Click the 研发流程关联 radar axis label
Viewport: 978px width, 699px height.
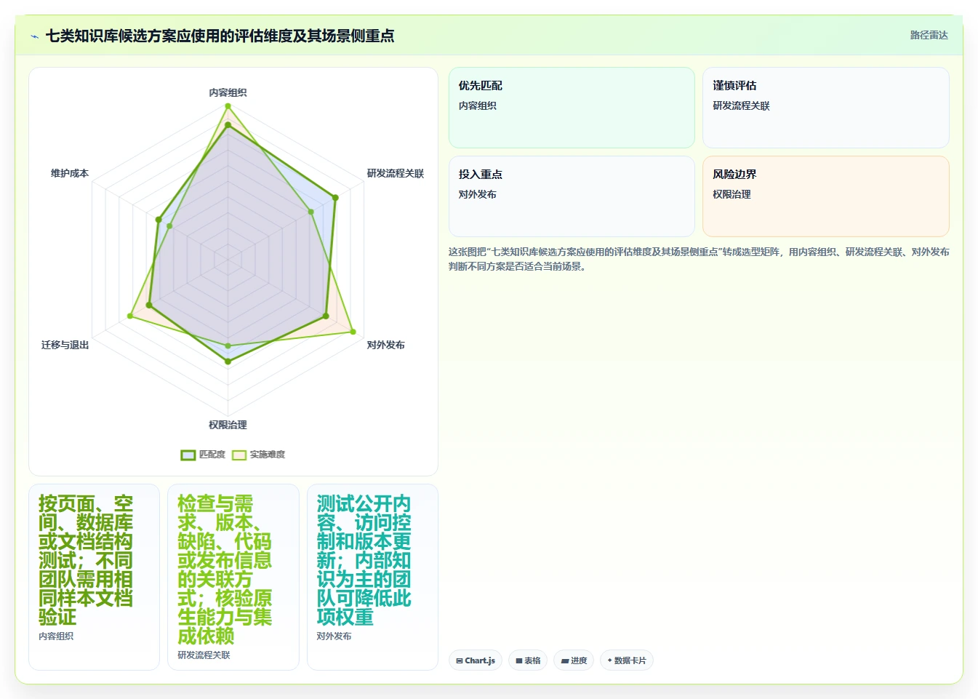point(395,173)
